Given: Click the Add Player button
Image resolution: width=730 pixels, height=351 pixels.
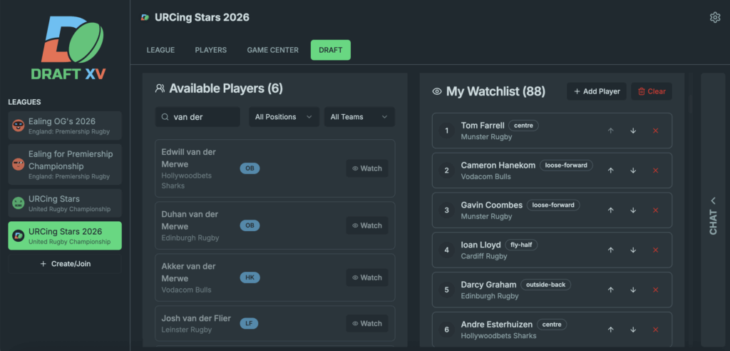Looking at the screenshot, I should coord(597,91).
